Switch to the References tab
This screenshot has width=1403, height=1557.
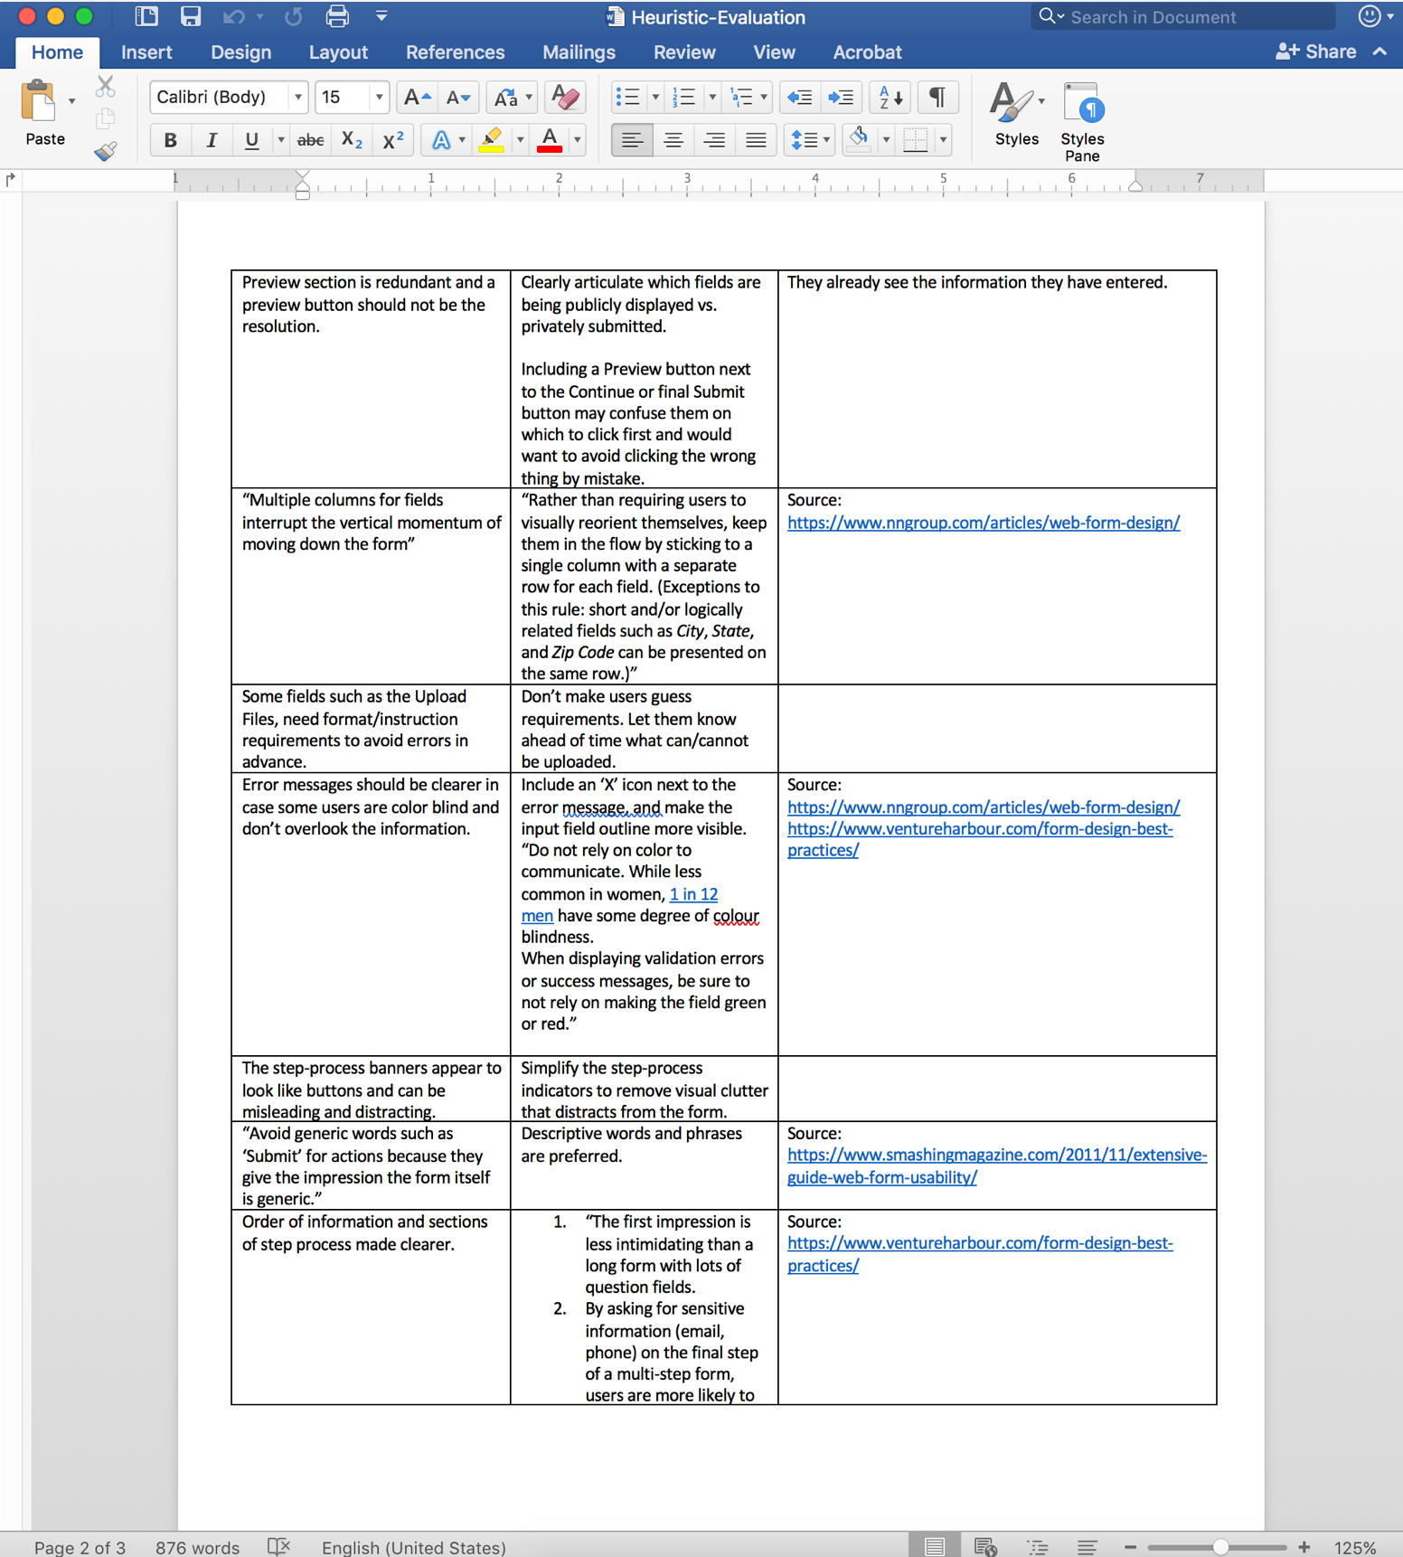click(455, 52)
